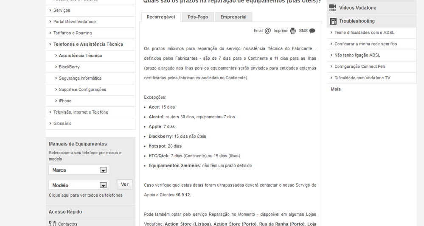Select the iPhone submenu item
The image size is (424, 226).
(x=65, y=101)
